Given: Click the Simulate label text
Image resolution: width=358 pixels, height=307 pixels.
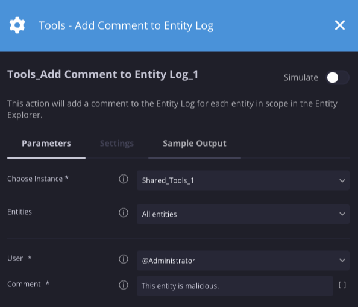Looking at the screenshot, I should click(301, 78).
